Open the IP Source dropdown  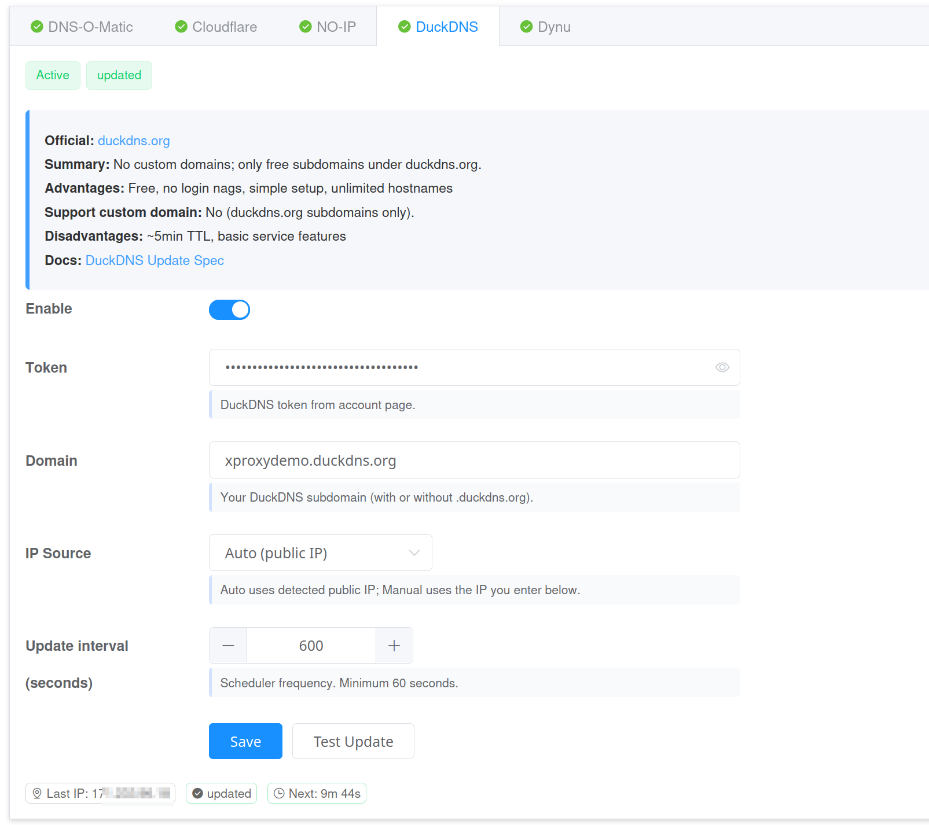coord(320,553)
